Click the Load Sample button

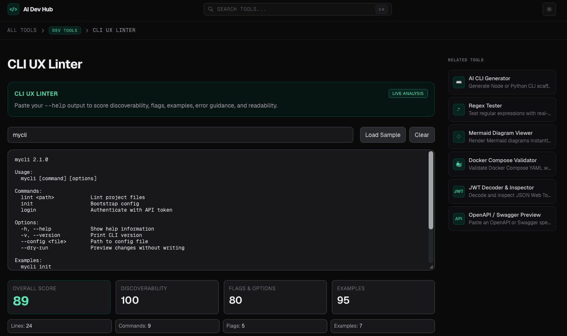click(382, 135)
